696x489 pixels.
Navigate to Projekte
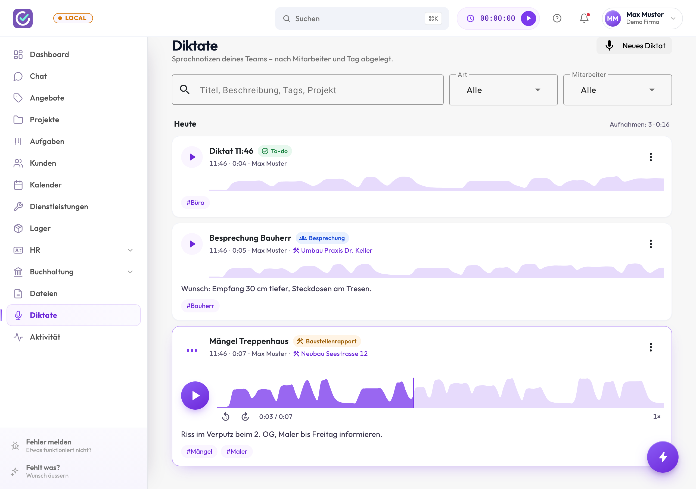74,120
